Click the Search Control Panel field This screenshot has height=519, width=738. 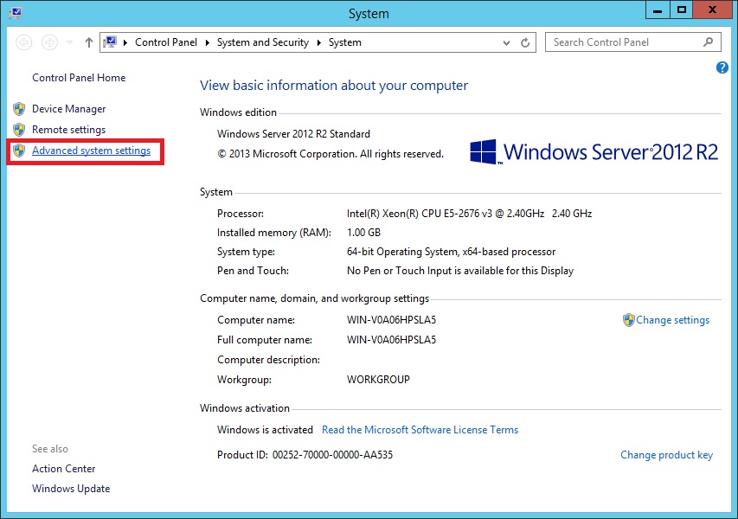633,42
